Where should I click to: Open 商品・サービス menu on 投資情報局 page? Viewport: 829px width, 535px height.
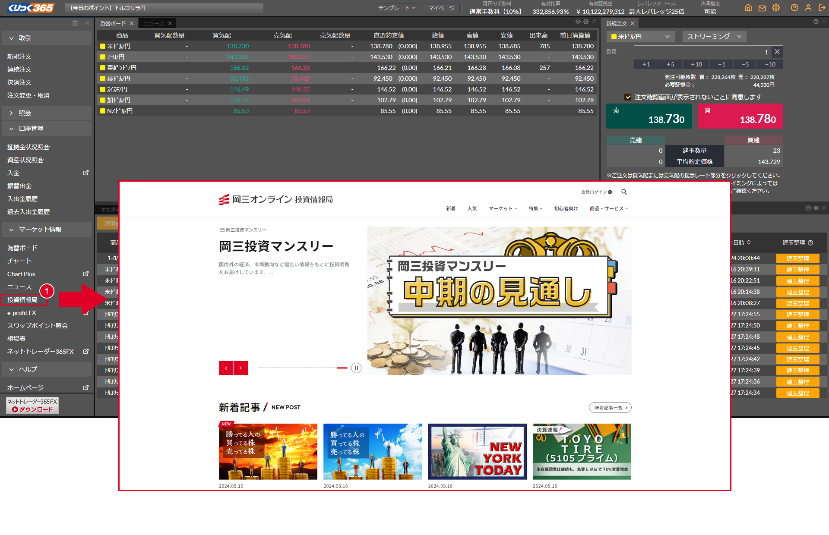[609, 208]
